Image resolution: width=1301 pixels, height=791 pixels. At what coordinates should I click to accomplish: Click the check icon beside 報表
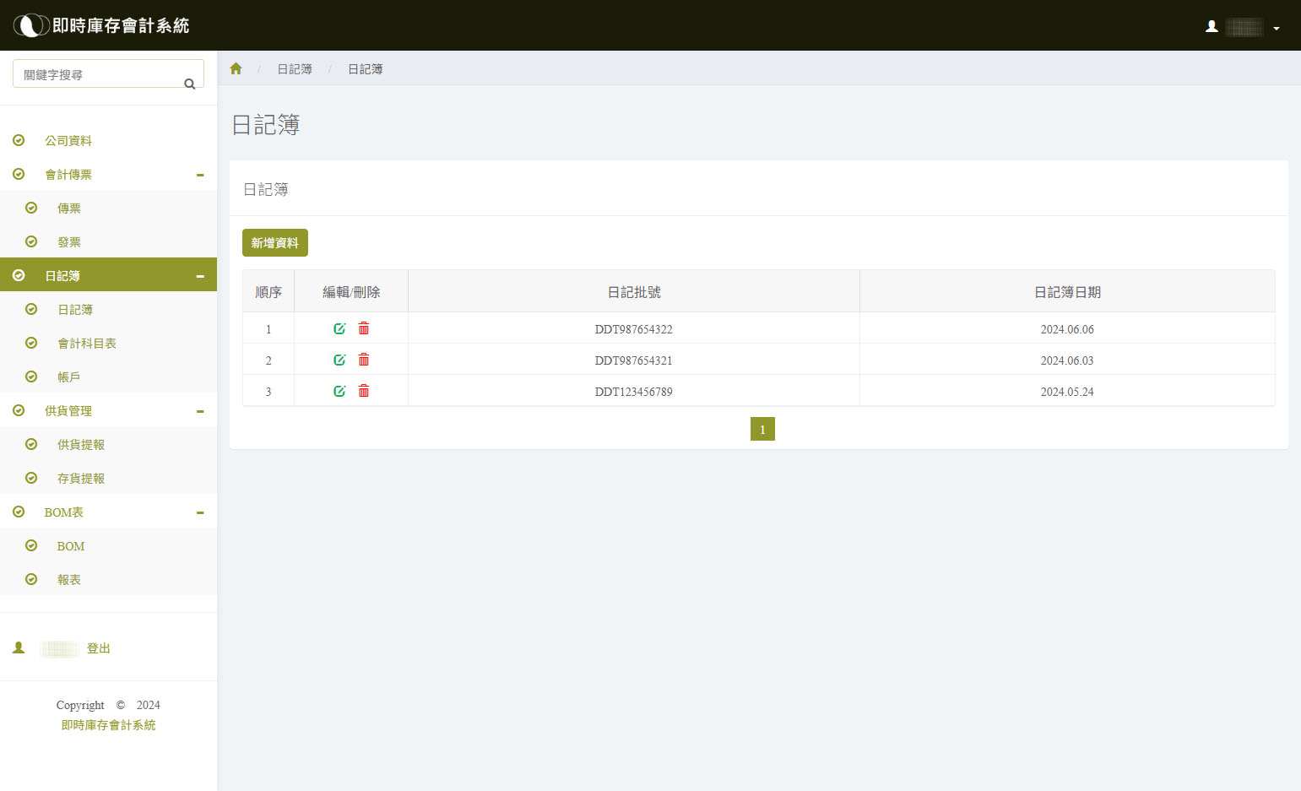point(31,579)
